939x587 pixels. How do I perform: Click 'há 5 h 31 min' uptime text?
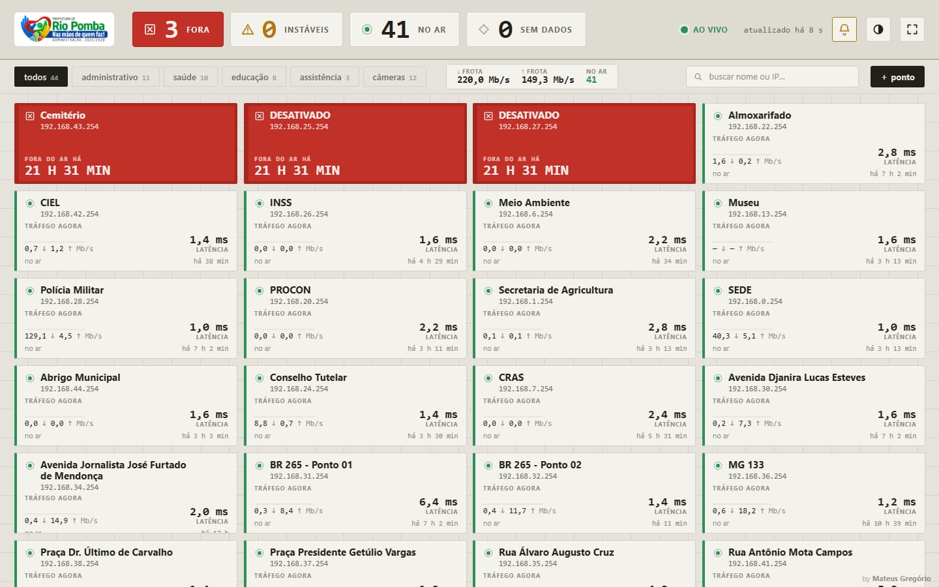point(662,436)
